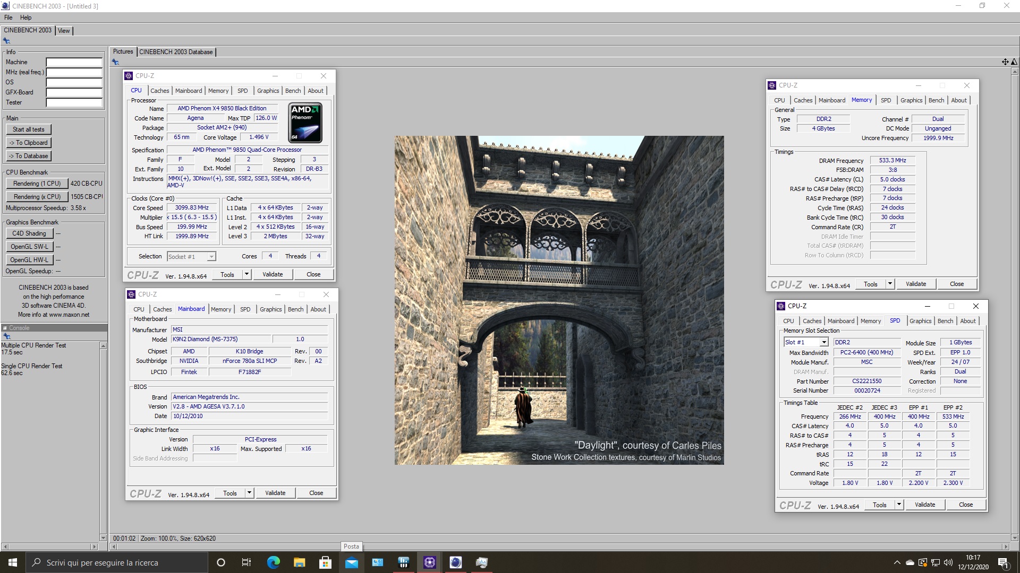Viewport: 1020px width, 573px height.
Task: Open Cortana from the taskbar
Action: (x=221, y=562)
